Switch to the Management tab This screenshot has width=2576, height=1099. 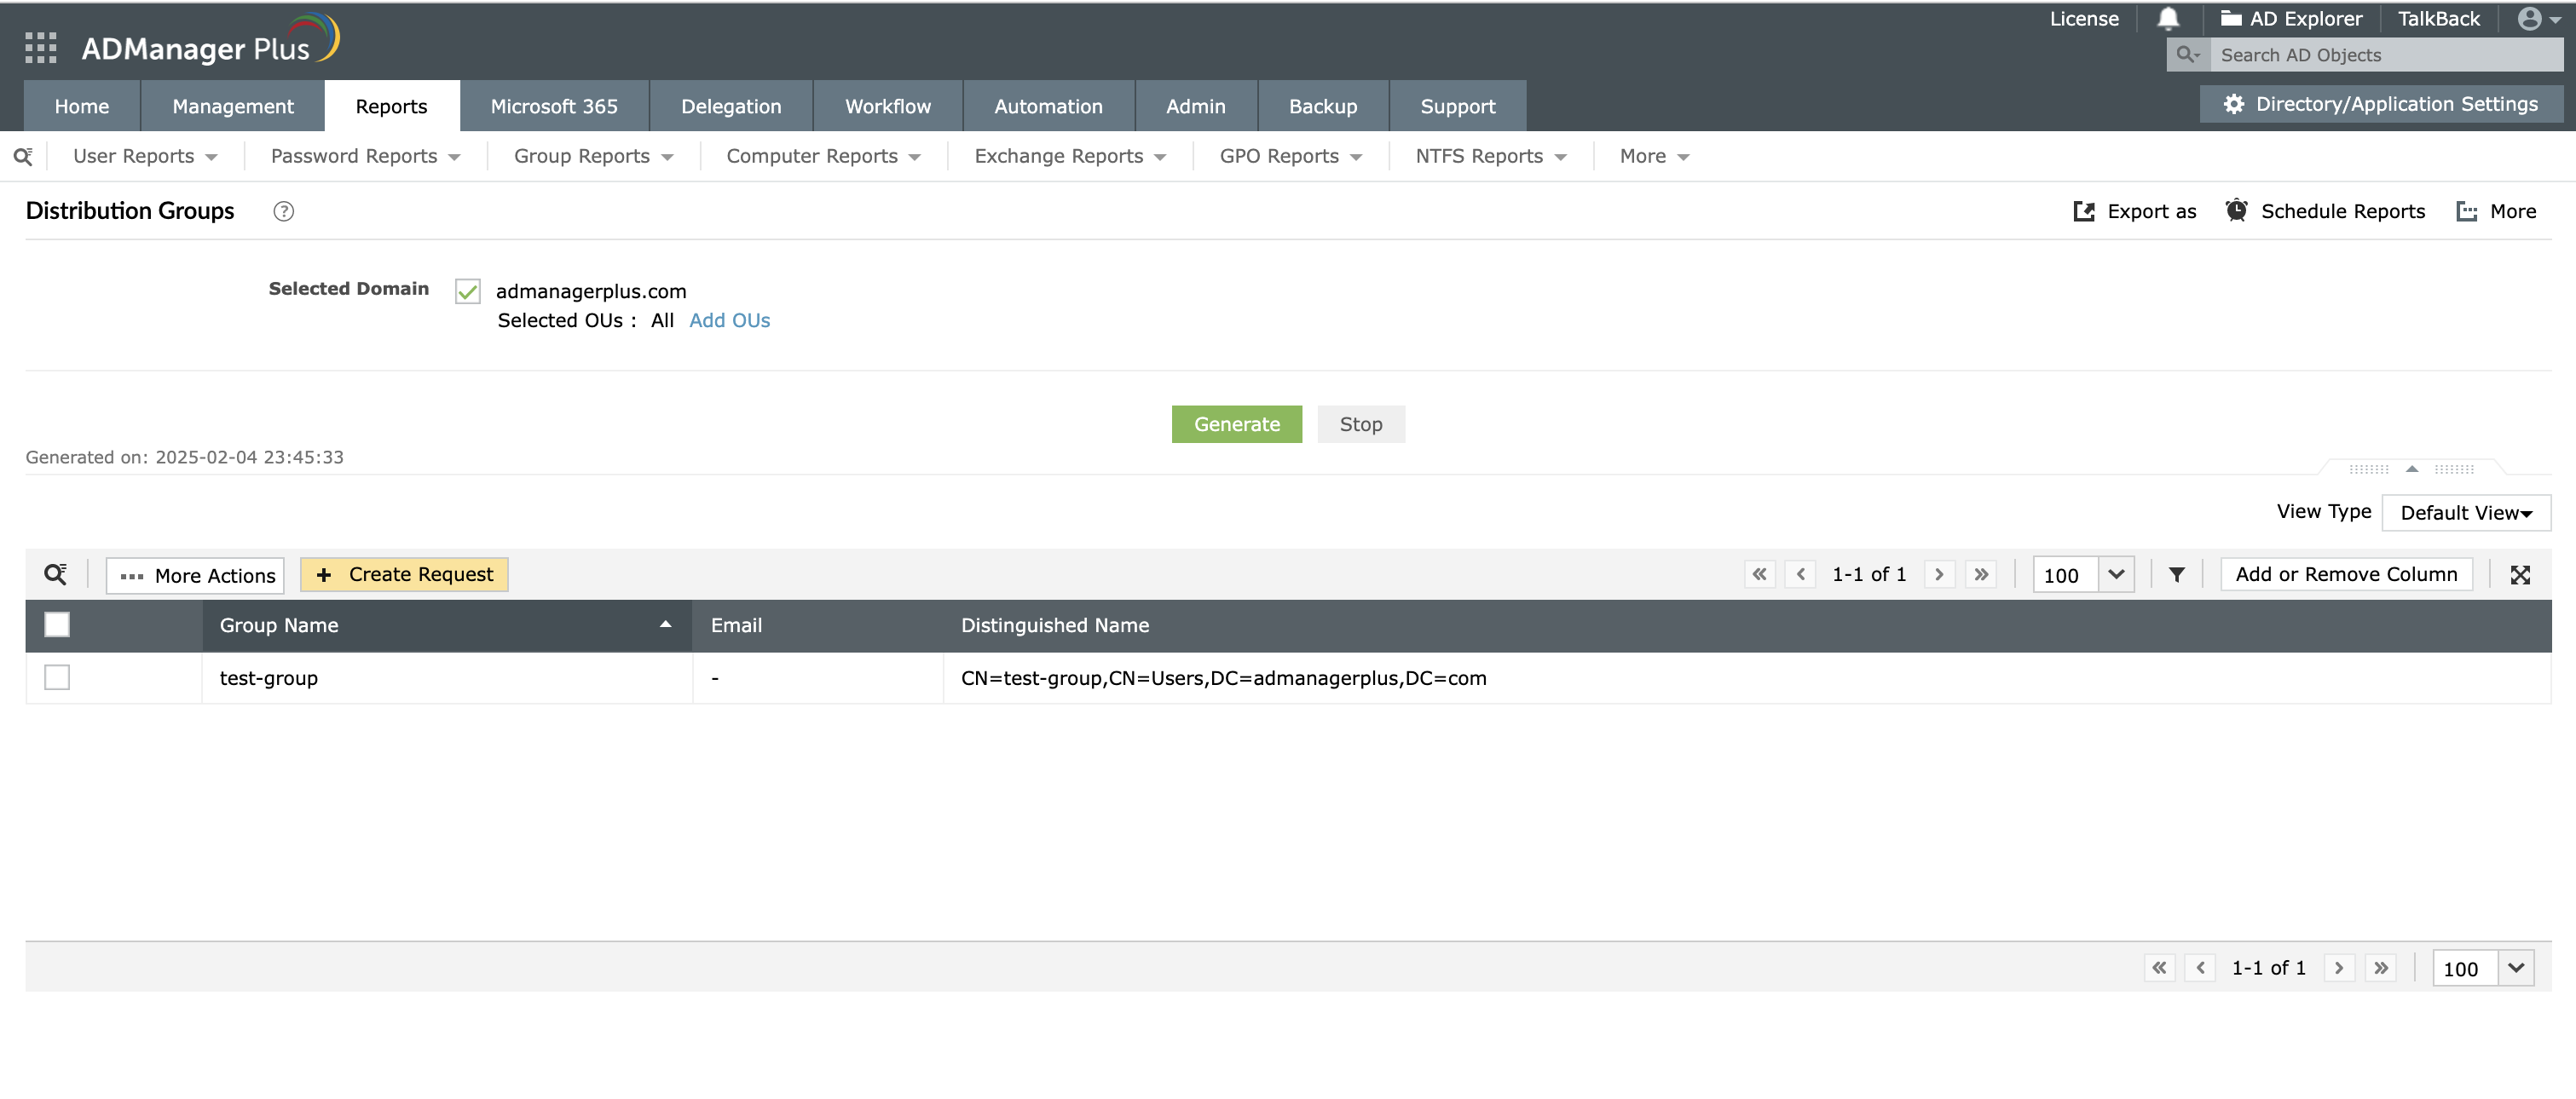coord(232,106)
